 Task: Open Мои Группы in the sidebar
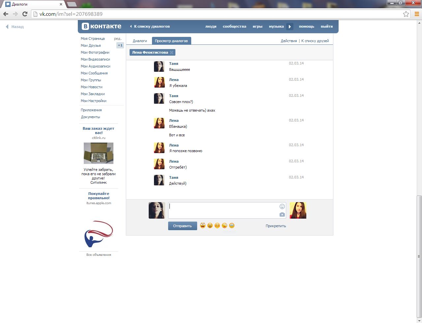[91, 80]
